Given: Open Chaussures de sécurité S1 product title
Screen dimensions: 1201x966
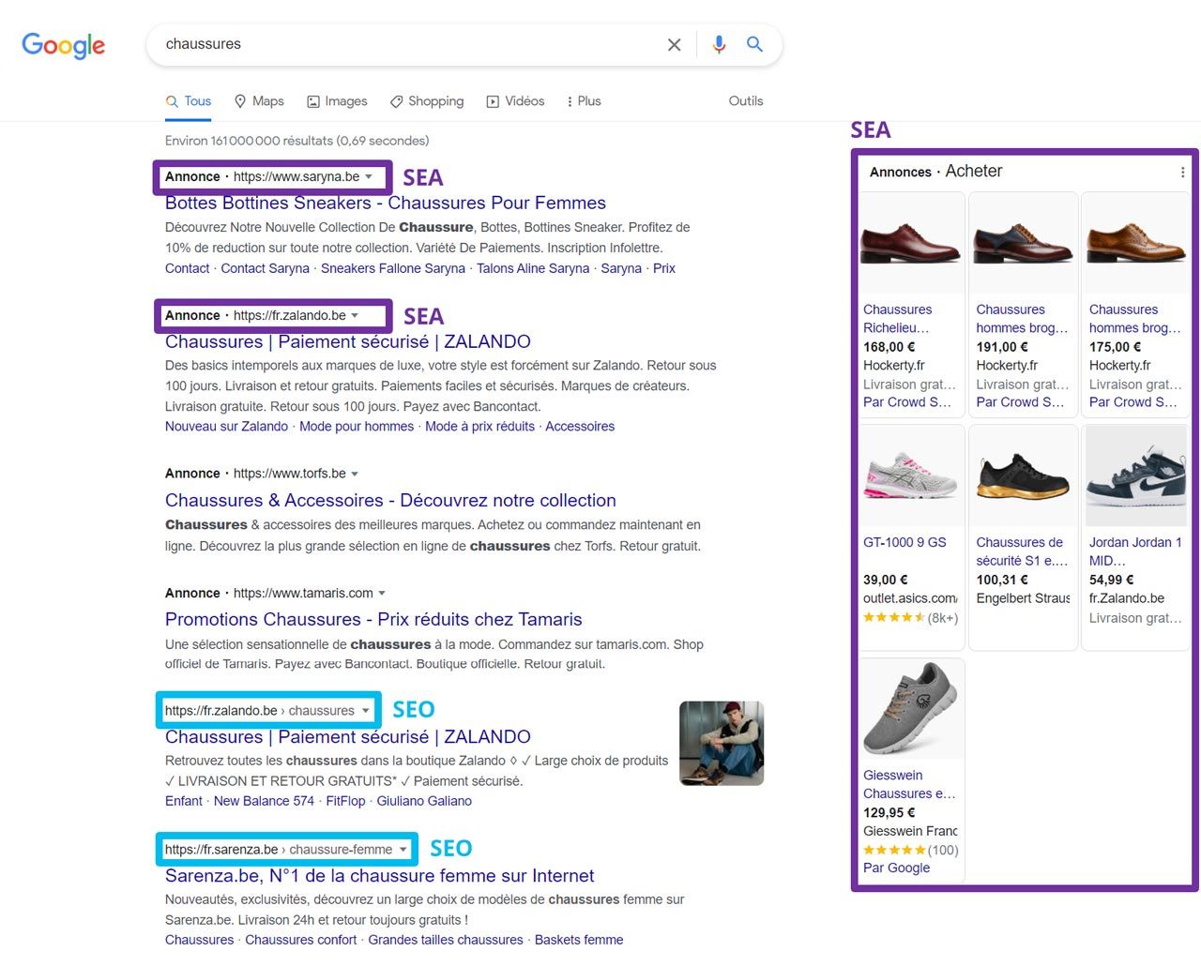Looking at the screenshot, I should click(x=1022, y=551).
